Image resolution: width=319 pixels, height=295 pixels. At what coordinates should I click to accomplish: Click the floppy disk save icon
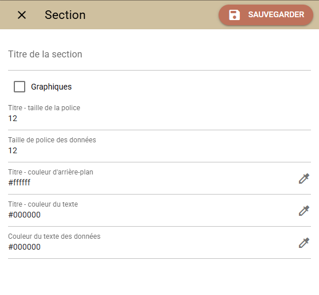point(234,15)
